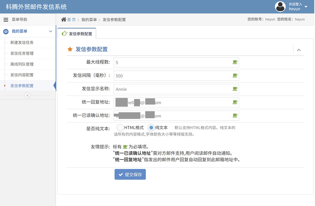Click the orange star beside 发信参数配置 heading

point(70,49)
